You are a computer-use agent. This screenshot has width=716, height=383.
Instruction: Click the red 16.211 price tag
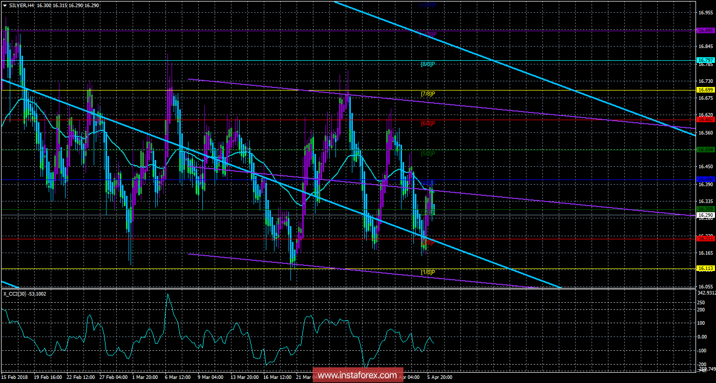[x=705, y=238]
